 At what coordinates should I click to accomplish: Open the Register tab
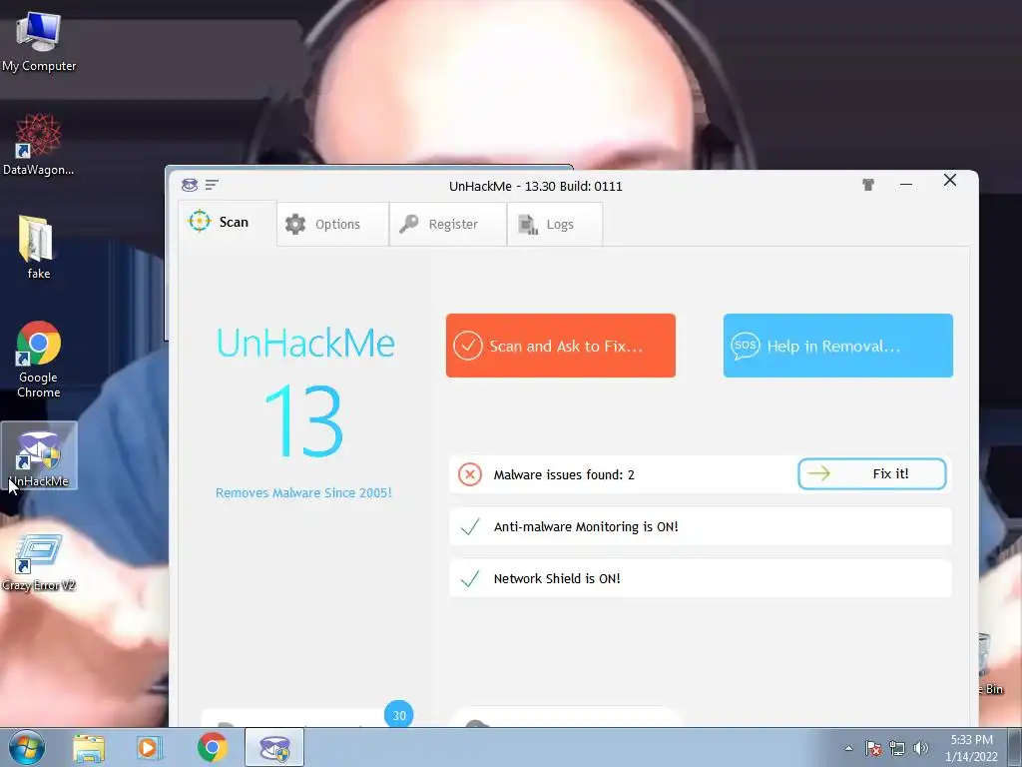click(x=448, y=225)
